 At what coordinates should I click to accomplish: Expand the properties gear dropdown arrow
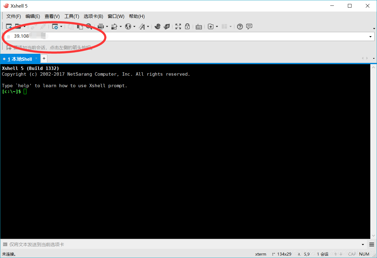pyautogui.click(x=61, y=27)
